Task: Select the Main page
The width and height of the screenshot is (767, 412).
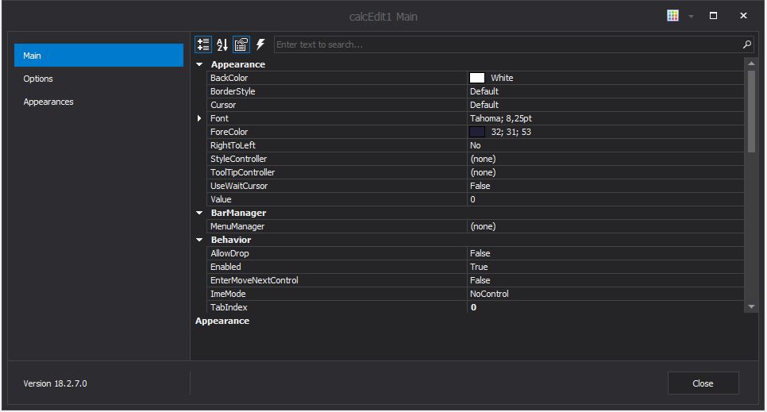Action: click(x=98, y=56)
